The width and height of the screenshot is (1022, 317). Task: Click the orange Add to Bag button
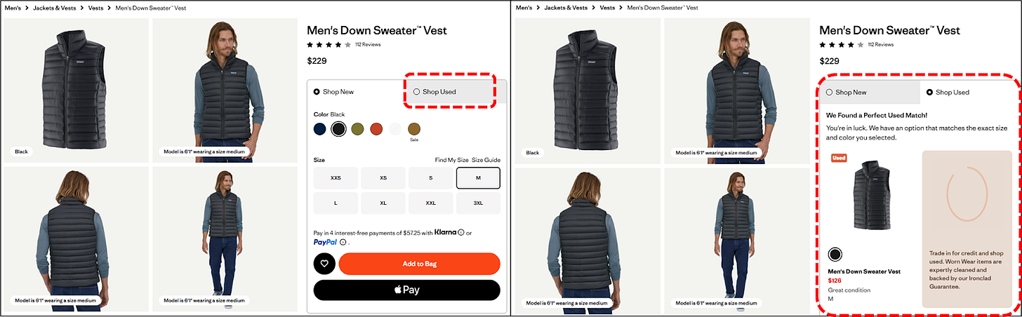click(419, 264)
